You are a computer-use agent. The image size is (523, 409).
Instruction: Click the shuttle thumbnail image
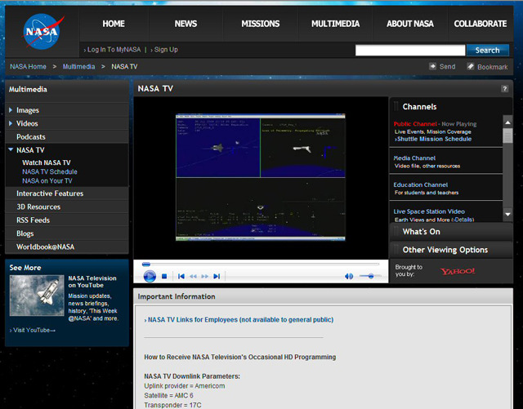(37, 296)
